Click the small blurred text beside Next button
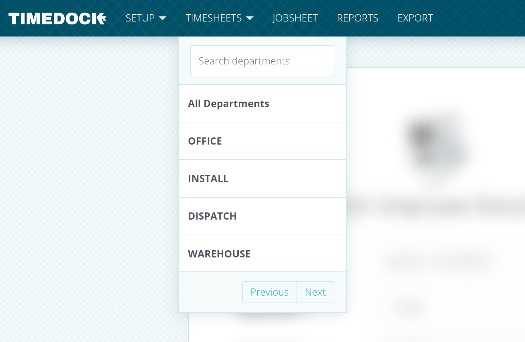 pos(410,307)
